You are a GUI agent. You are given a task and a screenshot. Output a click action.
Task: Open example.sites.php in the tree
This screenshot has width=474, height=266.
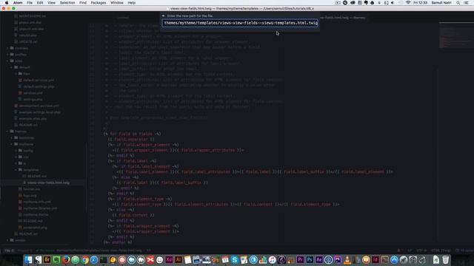pos(33,118)
